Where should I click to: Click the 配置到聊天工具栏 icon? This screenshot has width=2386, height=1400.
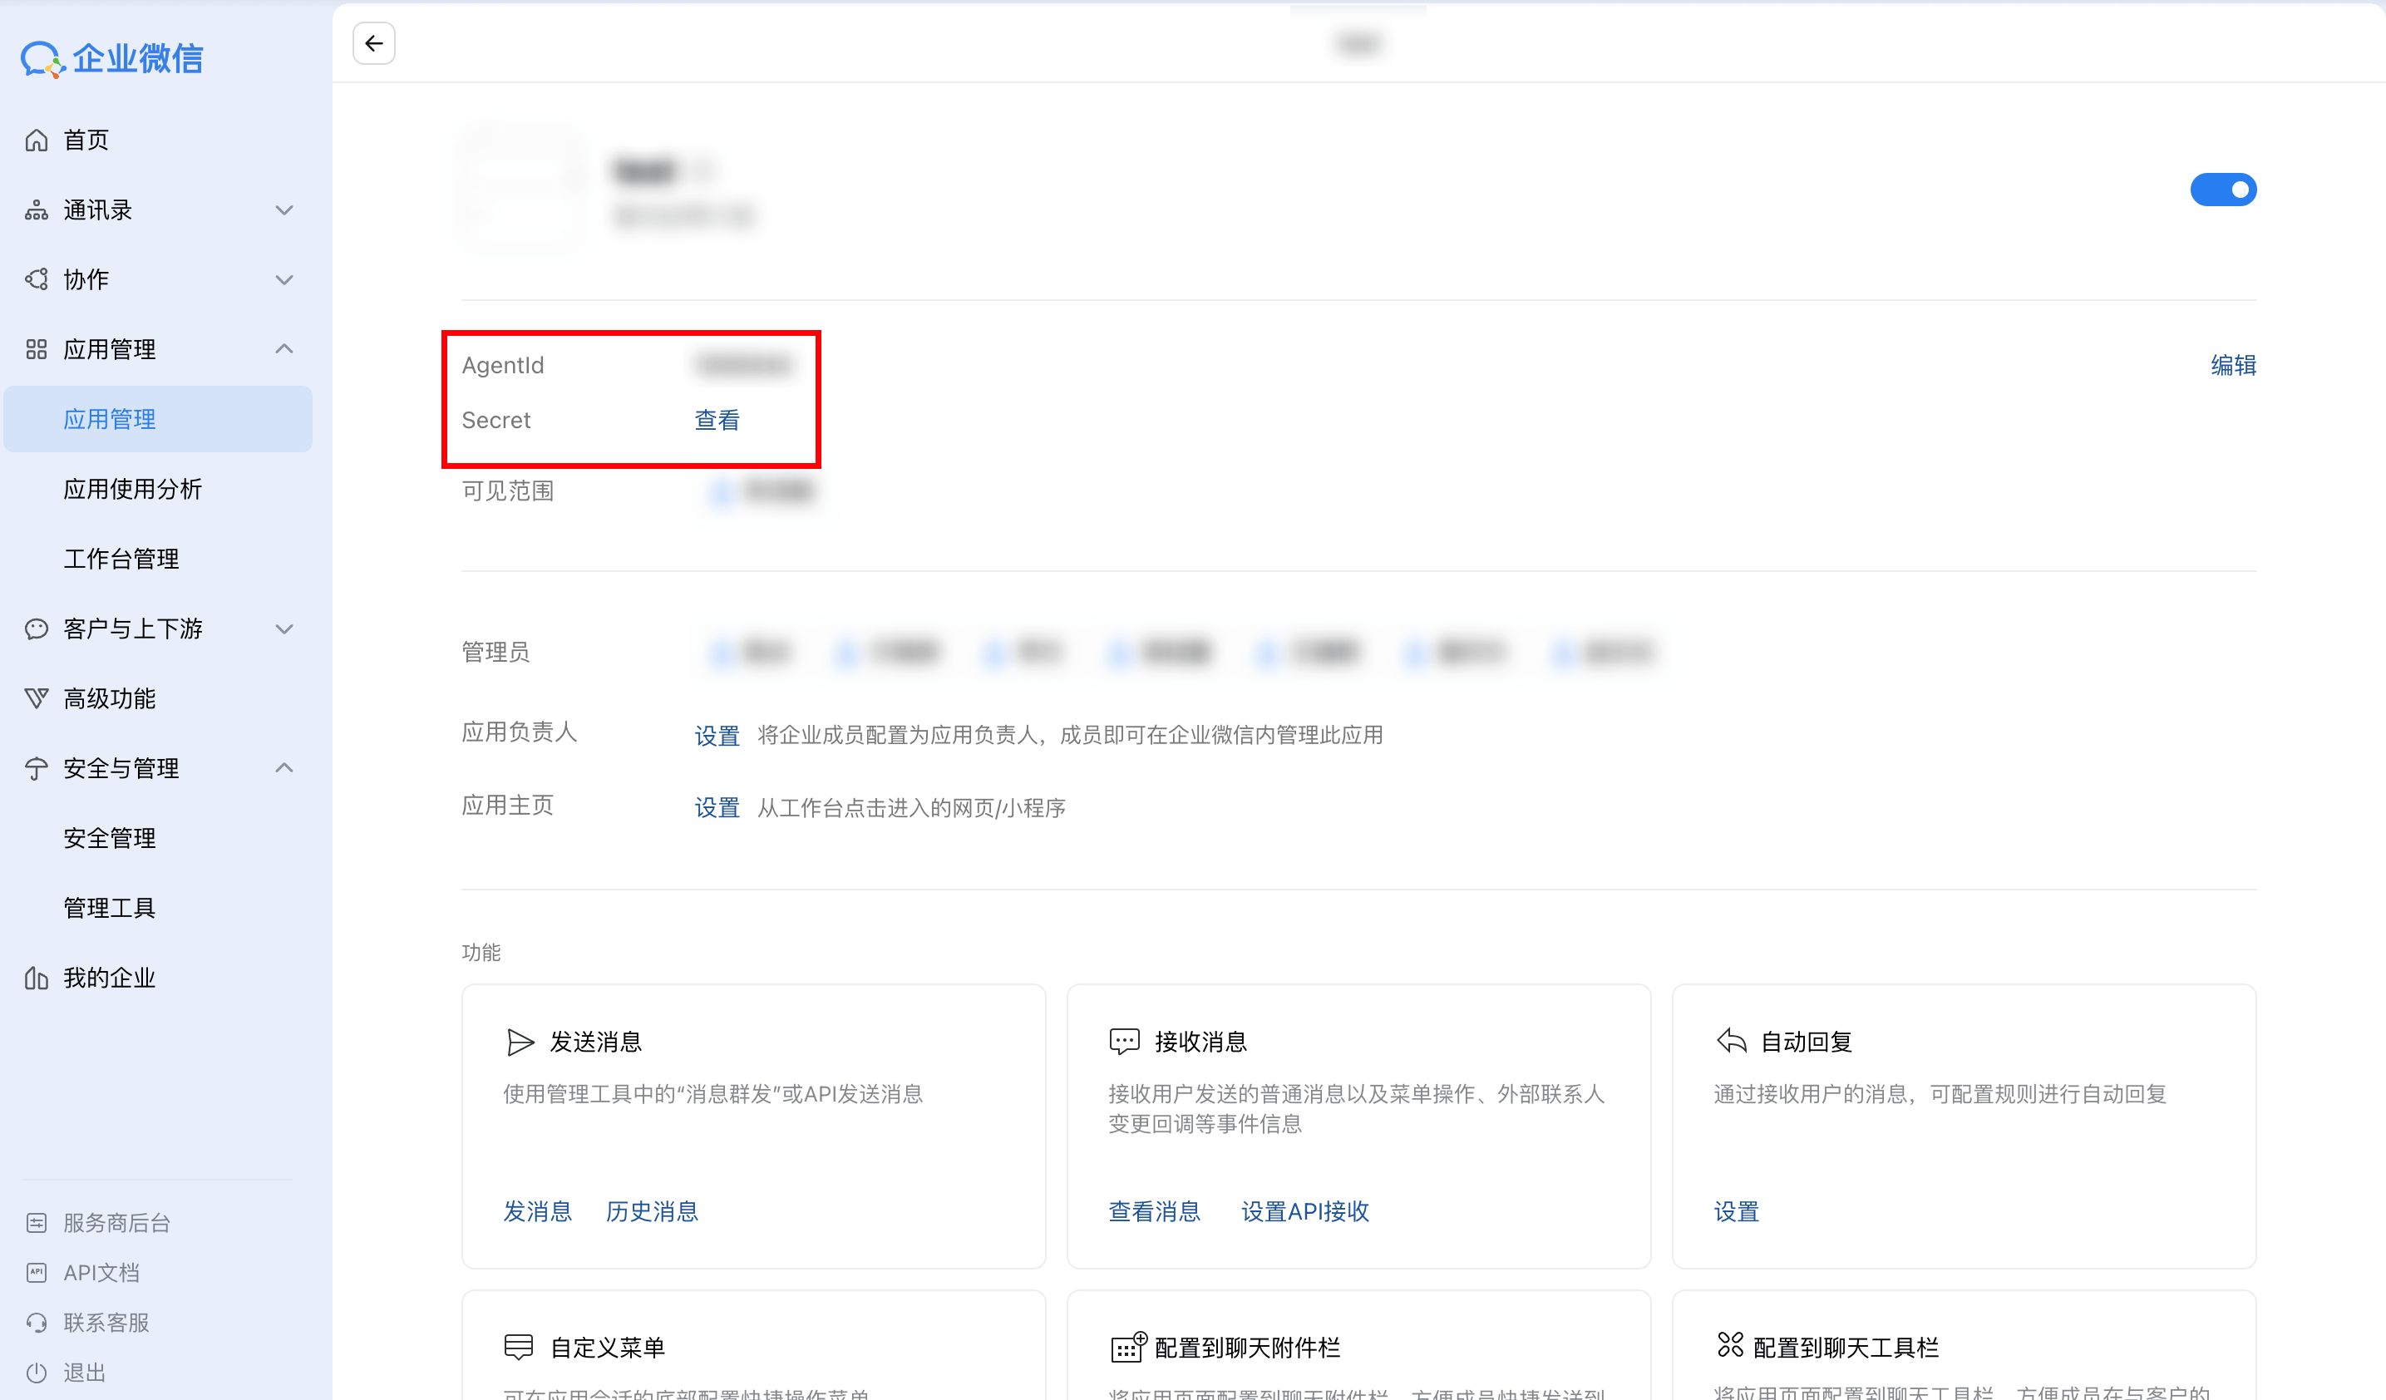pos(1731,1345)
